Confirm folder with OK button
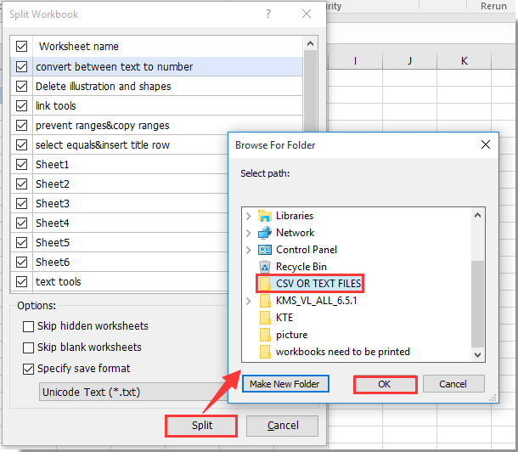The image size is (518, 452). pyautogui.click(x=385, y=384)
